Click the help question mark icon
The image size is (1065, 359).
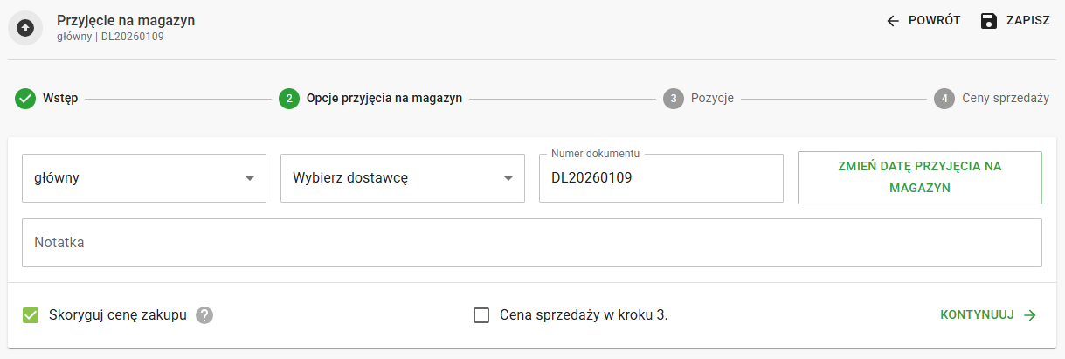[x=204, y=315]
